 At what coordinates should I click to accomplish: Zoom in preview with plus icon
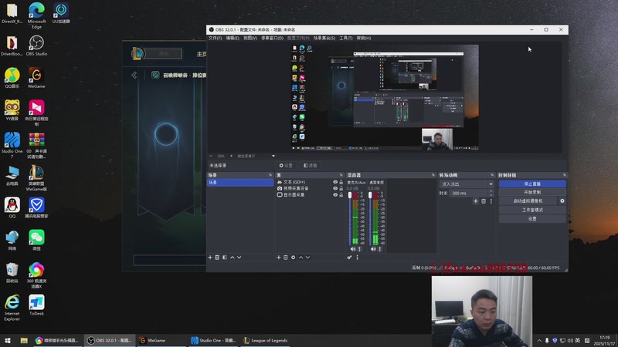click(x=231, y=156)
